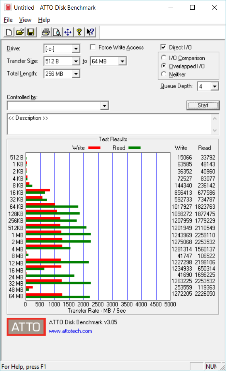
Task: Click the yellow question mark About icon
Action: (79, 32)
